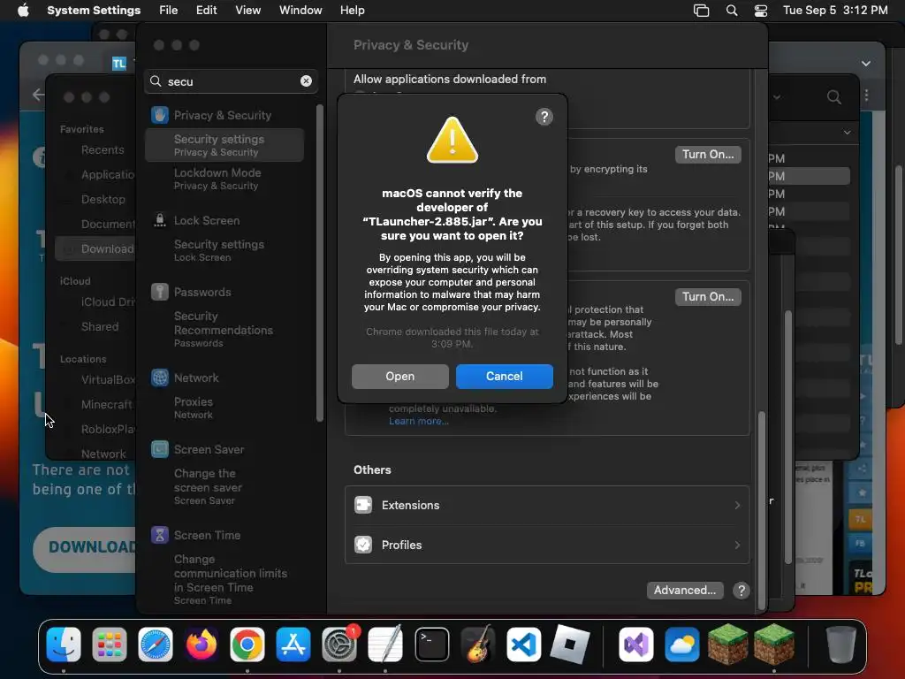
Task: Open Terminal from the Dock
Action: click(x=431, y=644)
